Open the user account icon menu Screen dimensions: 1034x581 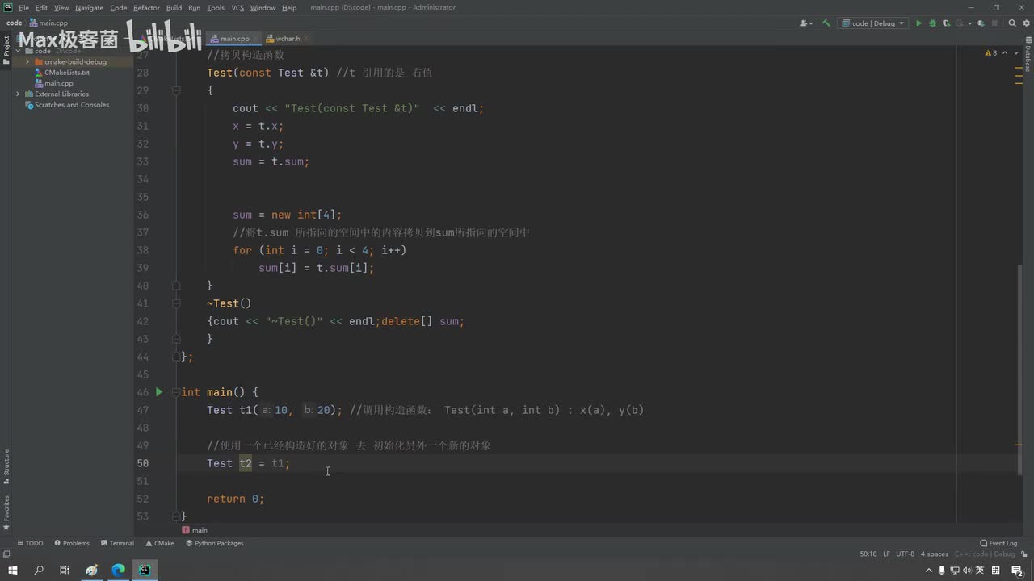tap(805, 23)
